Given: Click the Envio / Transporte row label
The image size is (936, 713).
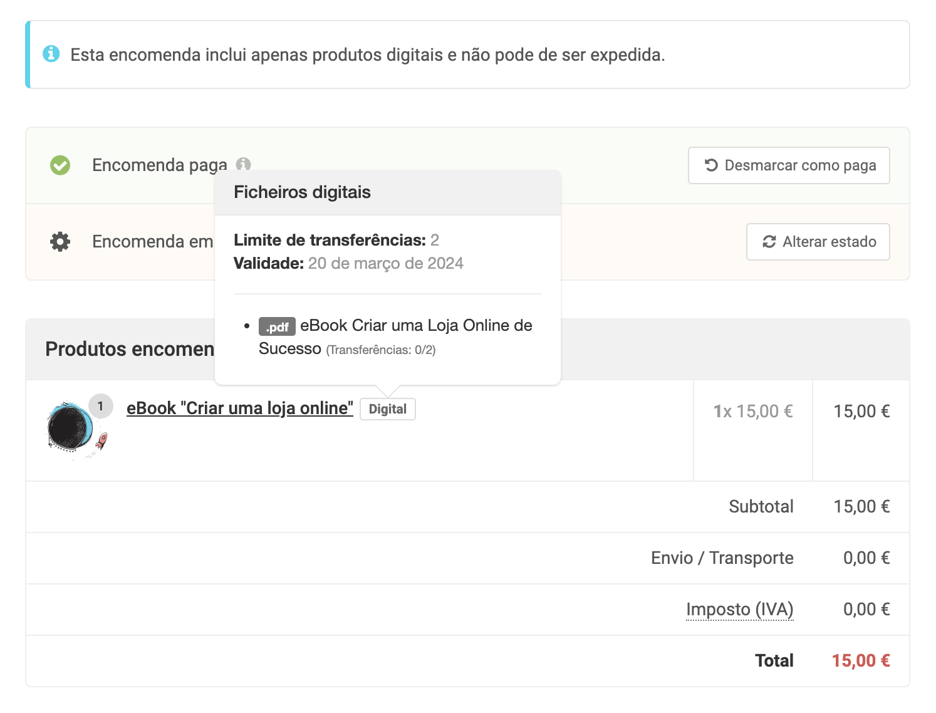Looking at the screenshot, I should coord(722,558).
